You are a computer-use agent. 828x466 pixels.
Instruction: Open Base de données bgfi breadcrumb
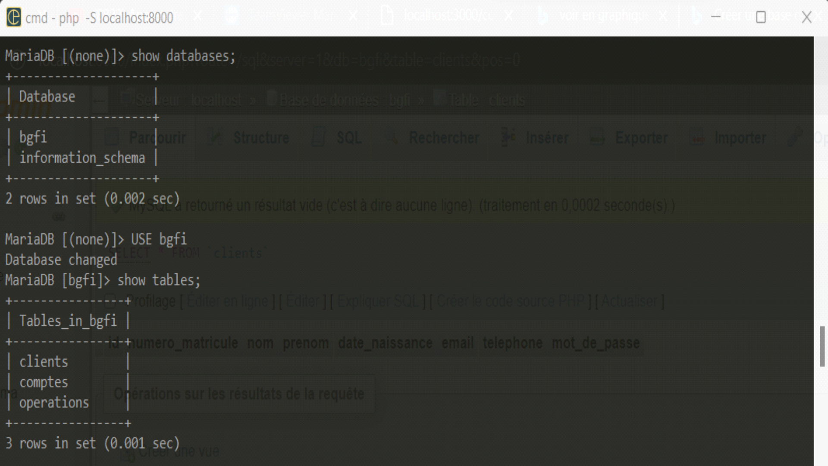click(344, 100)
